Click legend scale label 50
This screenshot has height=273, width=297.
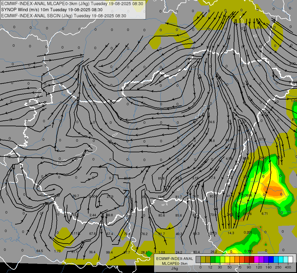coord(229,267)
